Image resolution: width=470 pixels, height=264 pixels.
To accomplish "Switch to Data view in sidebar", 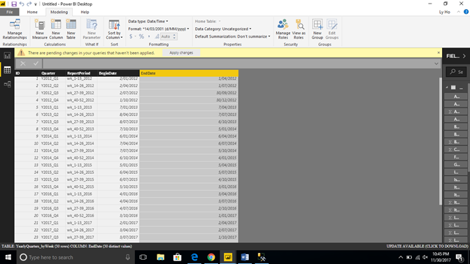I will [7, 70].
